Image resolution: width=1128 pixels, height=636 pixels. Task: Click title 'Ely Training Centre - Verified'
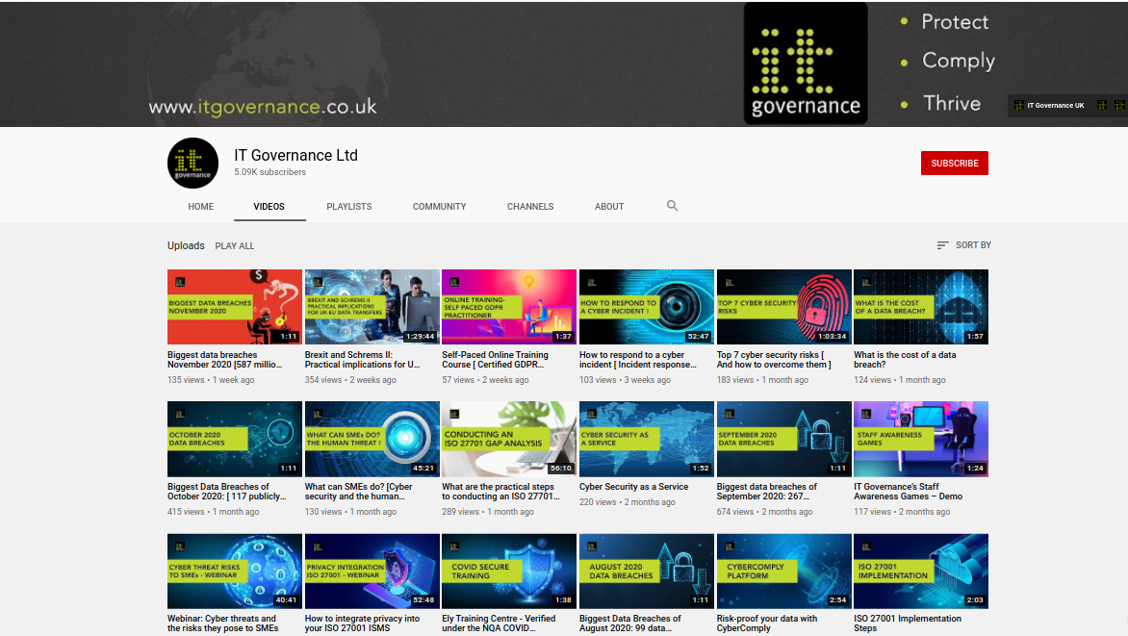pyautogui.click(x=499, y=623)
